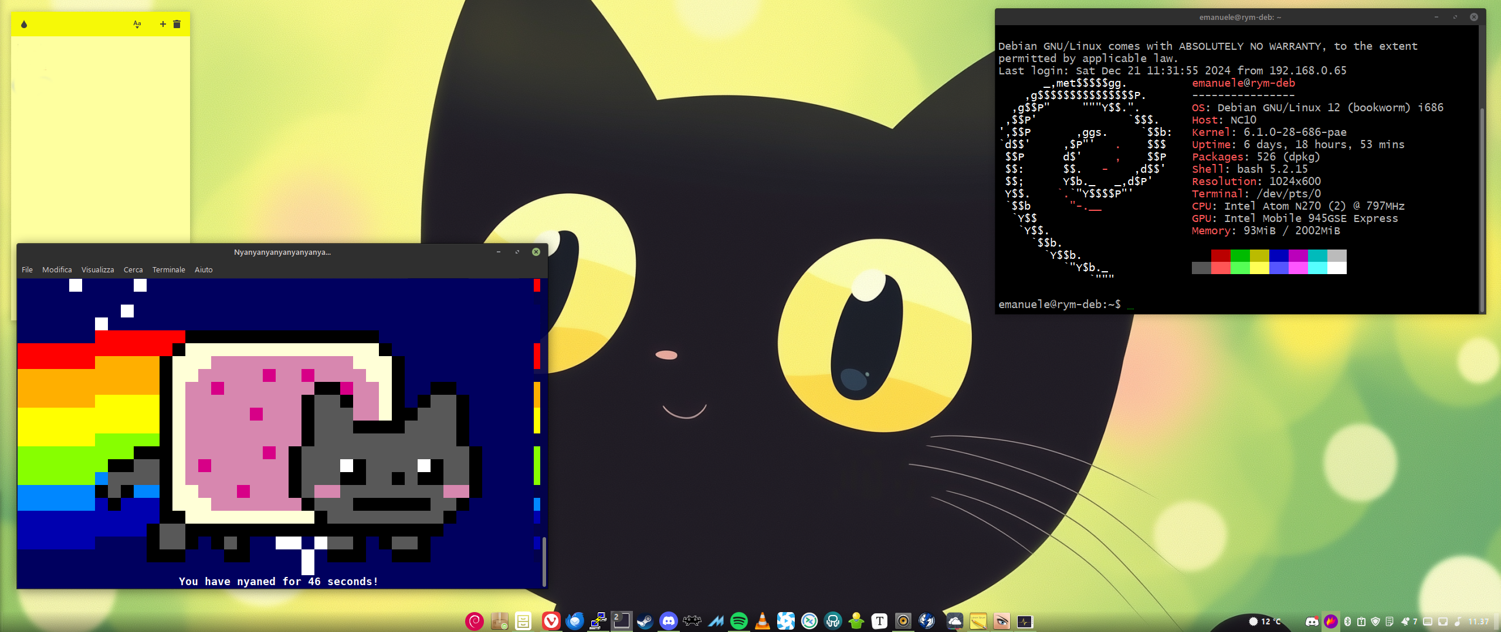The height and width of the screenshot is (632, 1501).
Task: Open the Flameshot tray icon
Action: click(1331, 621)
